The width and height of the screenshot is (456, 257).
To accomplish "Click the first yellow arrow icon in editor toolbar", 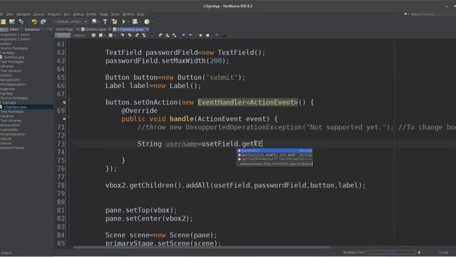I will pyautogui.click(x=160, y=36).
